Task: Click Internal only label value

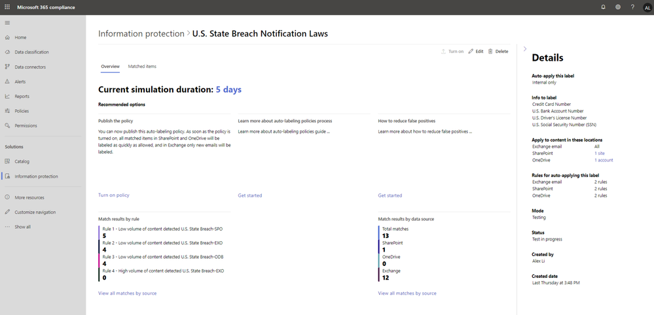Action: (544, 82)
